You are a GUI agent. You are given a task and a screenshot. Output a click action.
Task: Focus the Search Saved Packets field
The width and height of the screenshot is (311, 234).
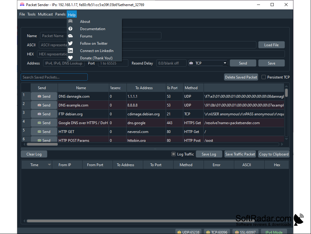point(54,77)
